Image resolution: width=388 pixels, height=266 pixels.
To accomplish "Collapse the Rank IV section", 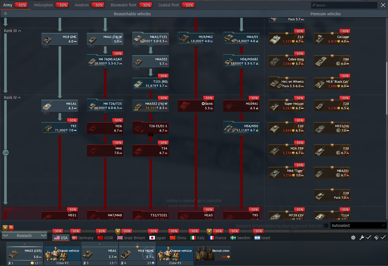I will click(x=13, y=98).
